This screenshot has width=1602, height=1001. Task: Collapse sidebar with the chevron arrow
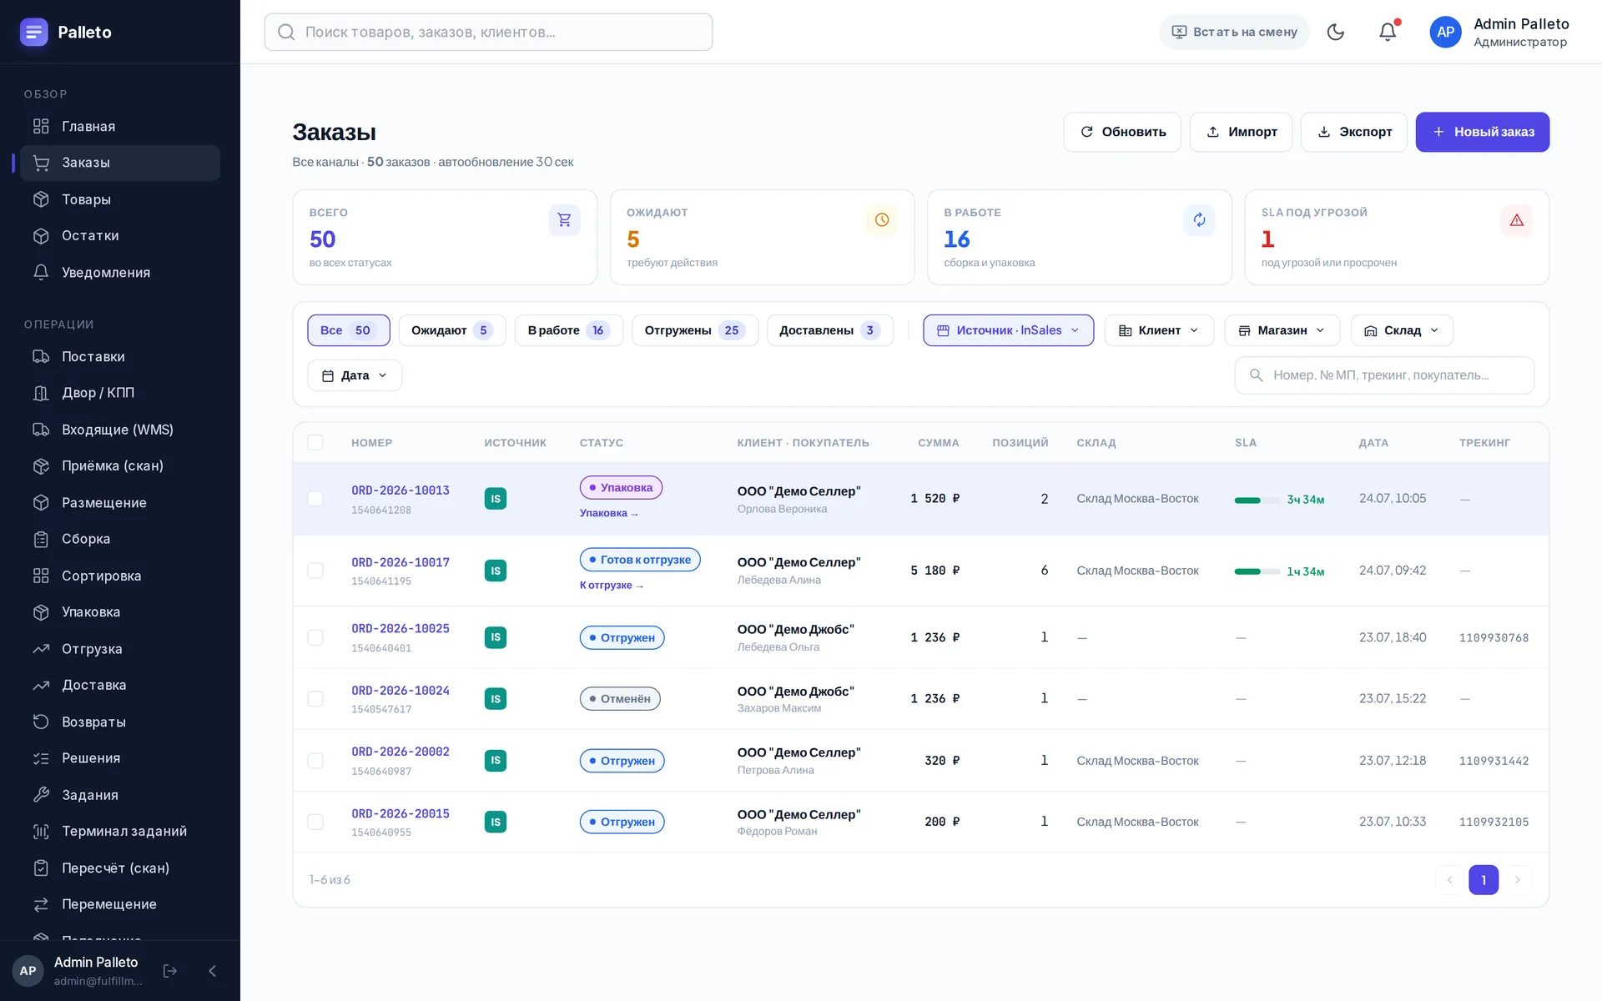click(212, 971)
